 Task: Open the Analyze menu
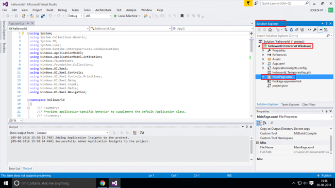point(131,10)
